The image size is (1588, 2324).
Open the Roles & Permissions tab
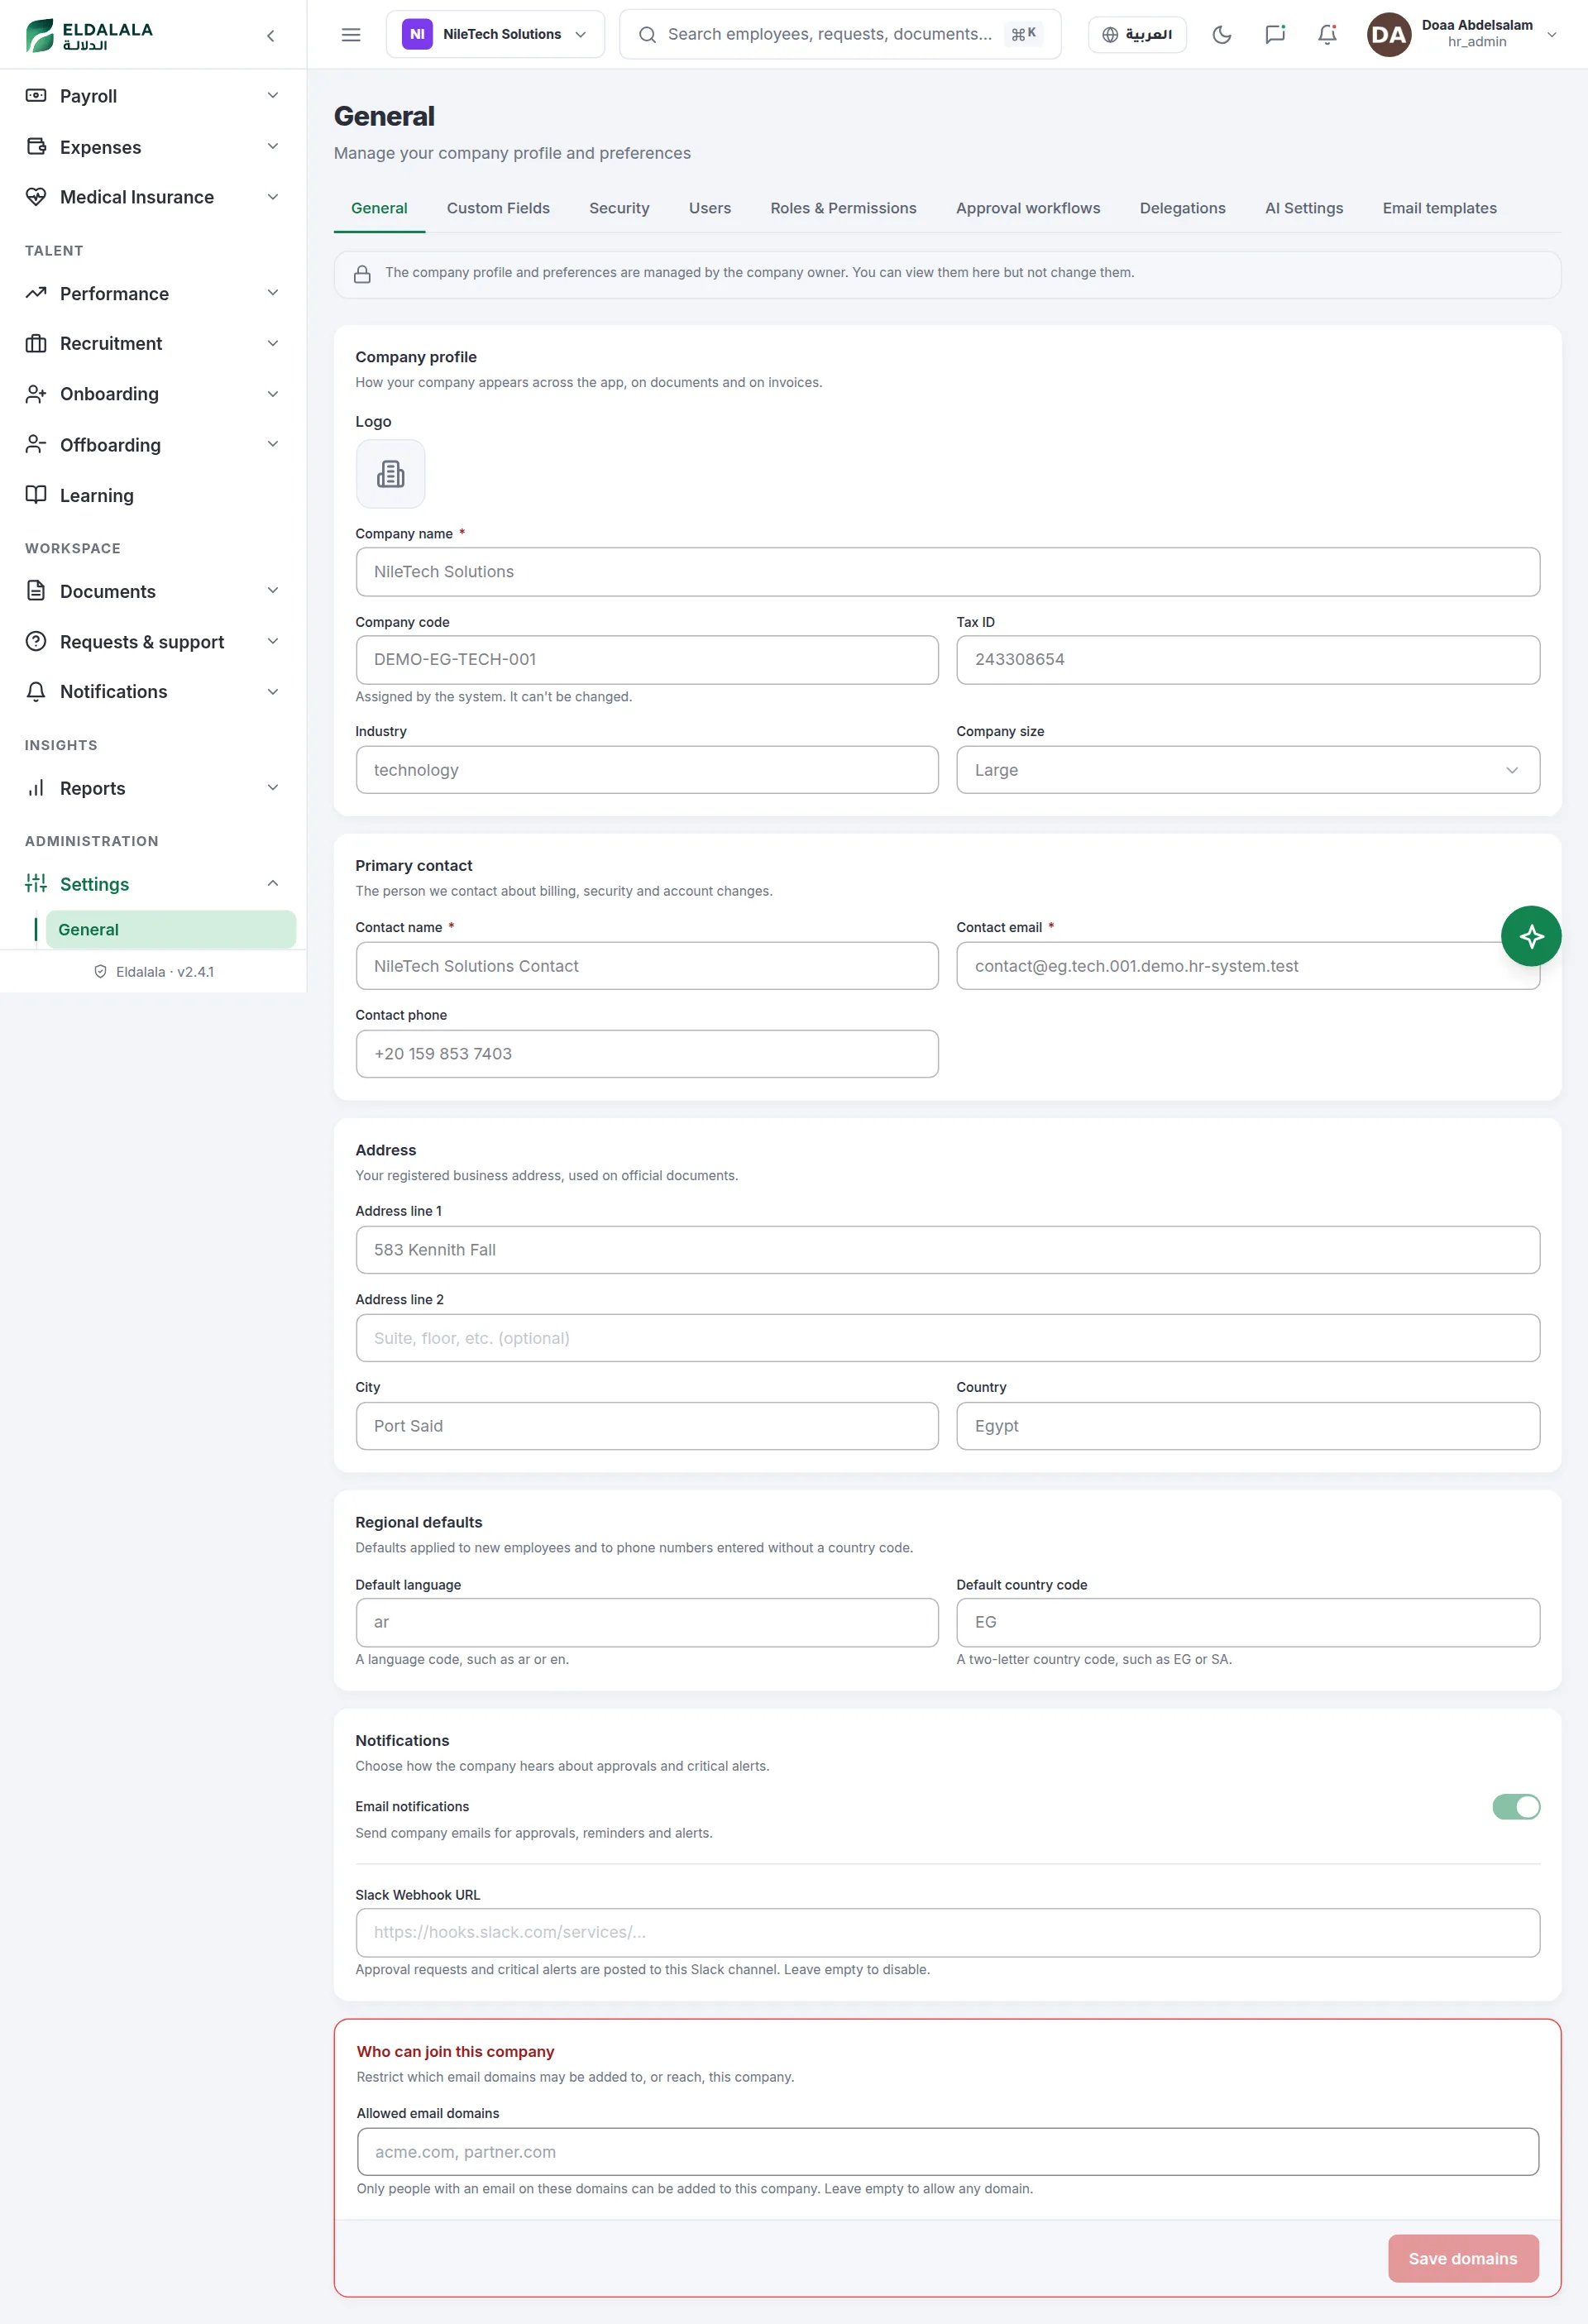pyautogui.click(x=843, y=208)
